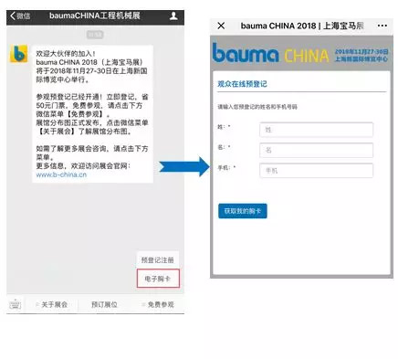Tap the chat timestamp label
Viewport: 398px width, 359px height.
click(x=95, y=35)
